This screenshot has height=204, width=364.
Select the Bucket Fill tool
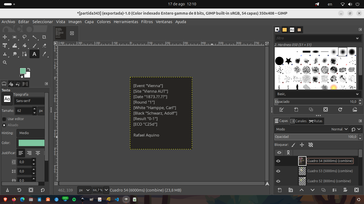tap(25, 45)
